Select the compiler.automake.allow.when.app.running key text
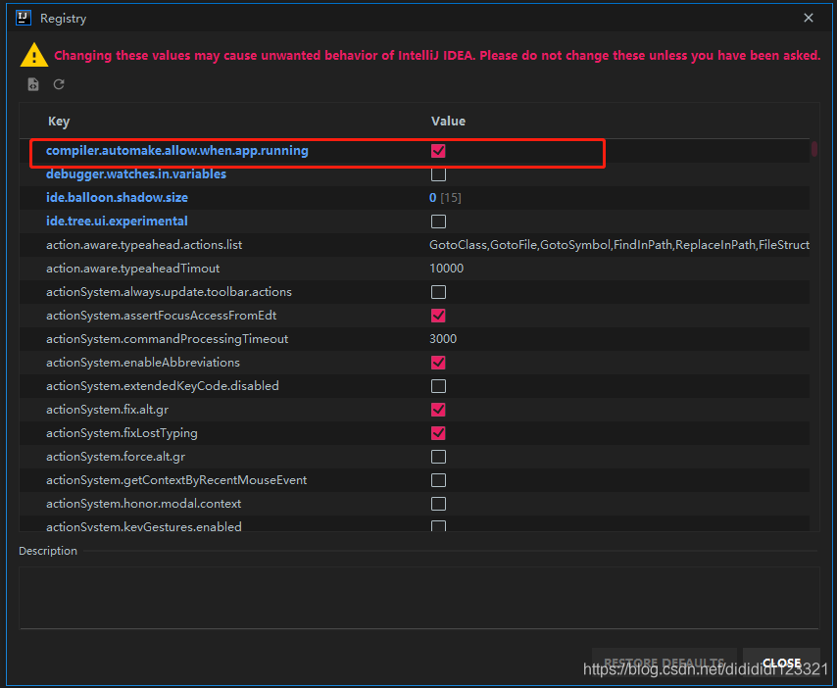 (177, 151)
